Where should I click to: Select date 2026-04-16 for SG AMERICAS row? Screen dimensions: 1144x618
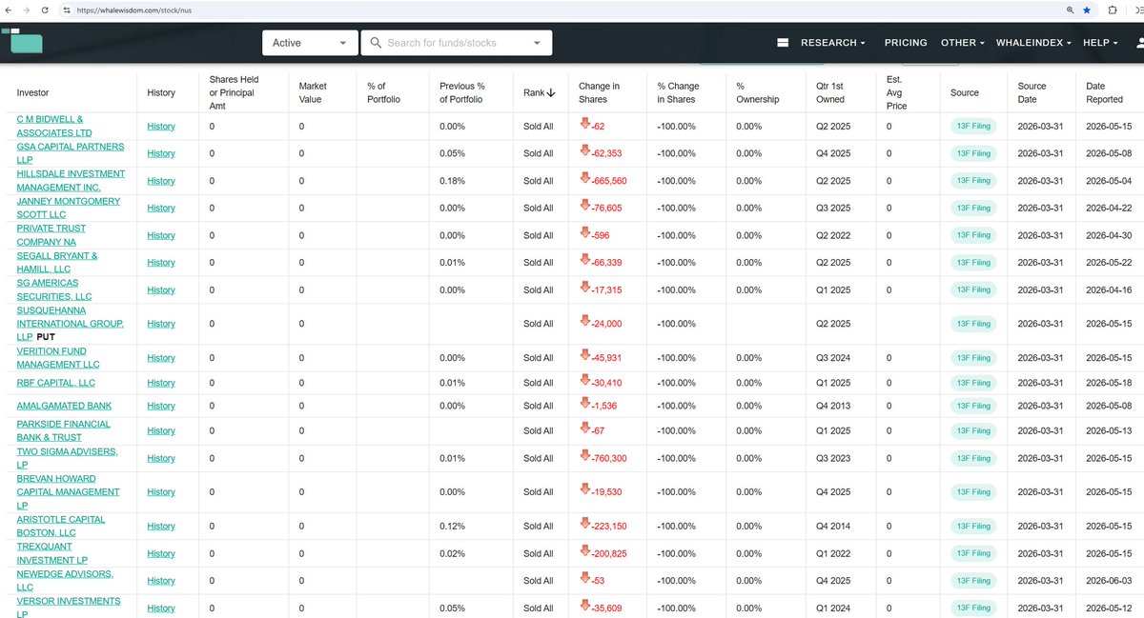point(1110,289)
